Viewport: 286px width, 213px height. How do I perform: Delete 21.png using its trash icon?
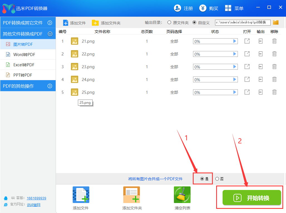pos(274,41)
